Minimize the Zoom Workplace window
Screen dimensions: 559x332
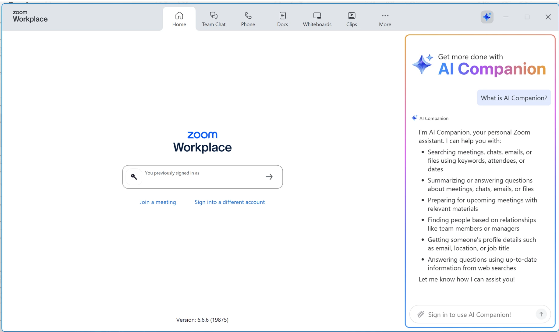pos(506,17)
